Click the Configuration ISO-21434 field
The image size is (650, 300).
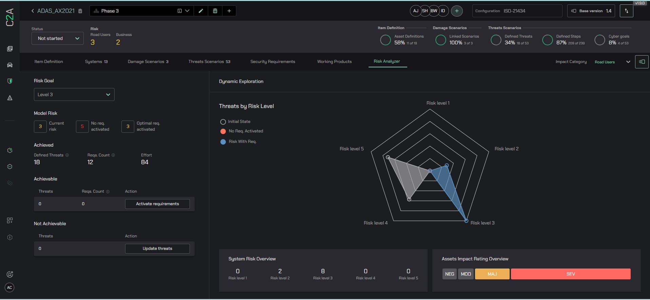517,11
